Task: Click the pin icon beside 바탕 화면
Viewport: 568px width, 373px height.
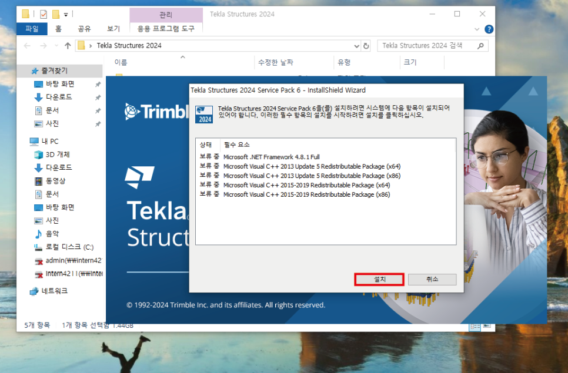Action: pyautogui.click(x=98, y=85)
